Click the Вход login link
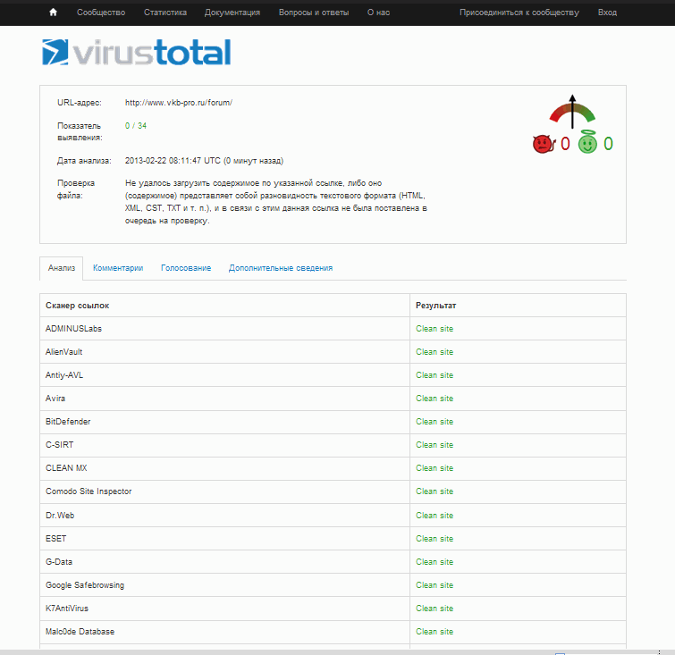The height and width of the screenshot is (655, 675). click(x=607, y=13)
